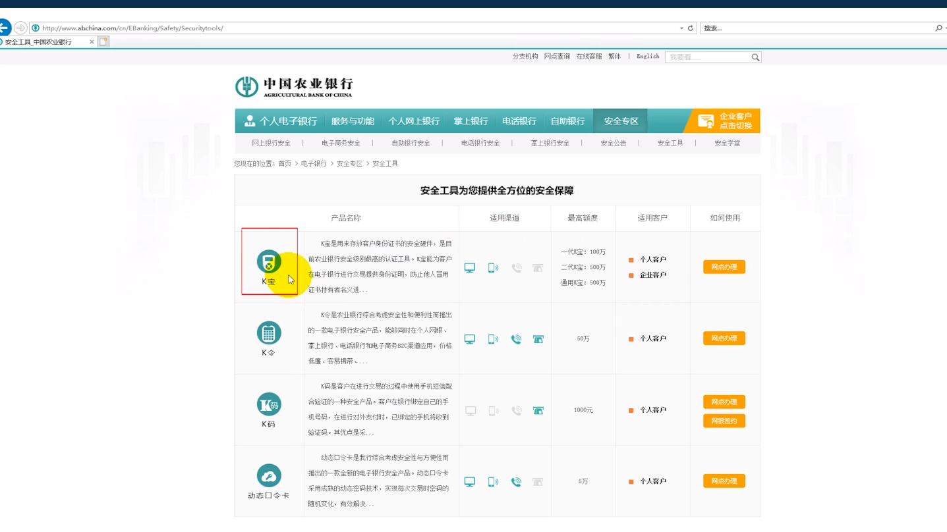Switch to 繁体 language link
The height and width of the screenshot is (532, 947).
tap(615, 57)
